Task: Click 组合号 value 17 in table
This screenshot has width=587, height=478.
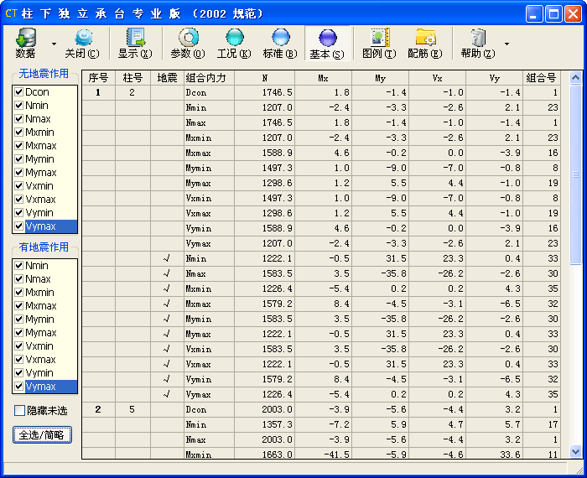Action: tap(542, 425)
